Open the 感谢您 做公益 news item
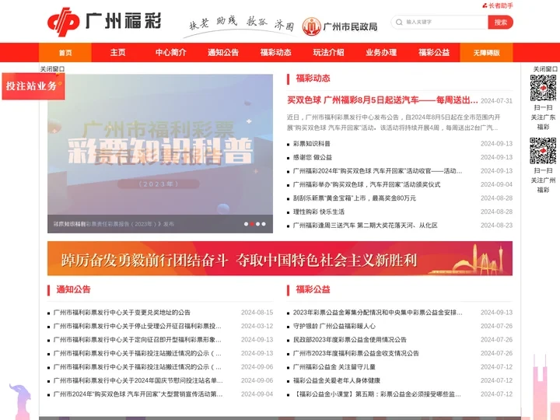The width and height of the screenshot is (560, 420). tap(313, 157)
